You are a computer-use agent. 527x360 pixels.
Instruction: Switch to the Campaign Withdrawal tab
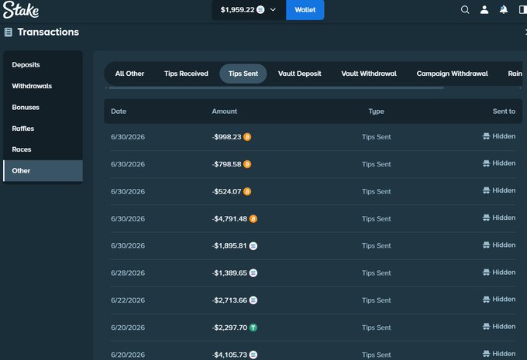(452, 74)
